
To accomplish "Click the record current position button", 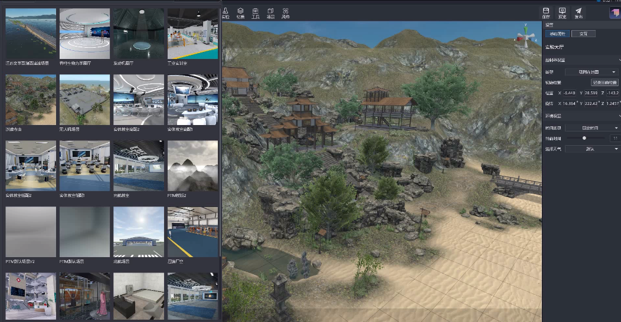I will click(x=604, y=83).
